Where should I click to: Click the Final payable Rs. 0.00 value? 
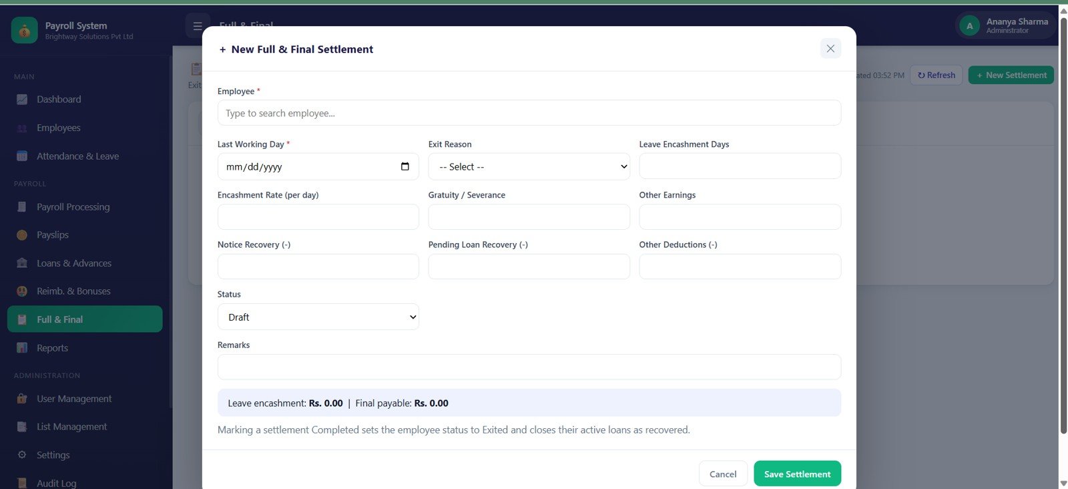pos(431,403)
